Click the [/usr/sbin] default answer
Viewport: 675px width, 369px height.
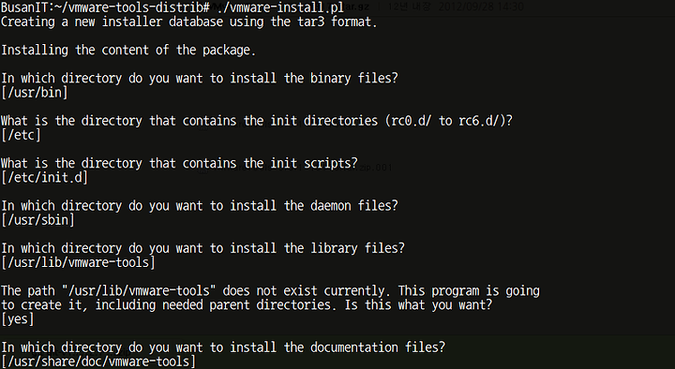tap(37, 220)
